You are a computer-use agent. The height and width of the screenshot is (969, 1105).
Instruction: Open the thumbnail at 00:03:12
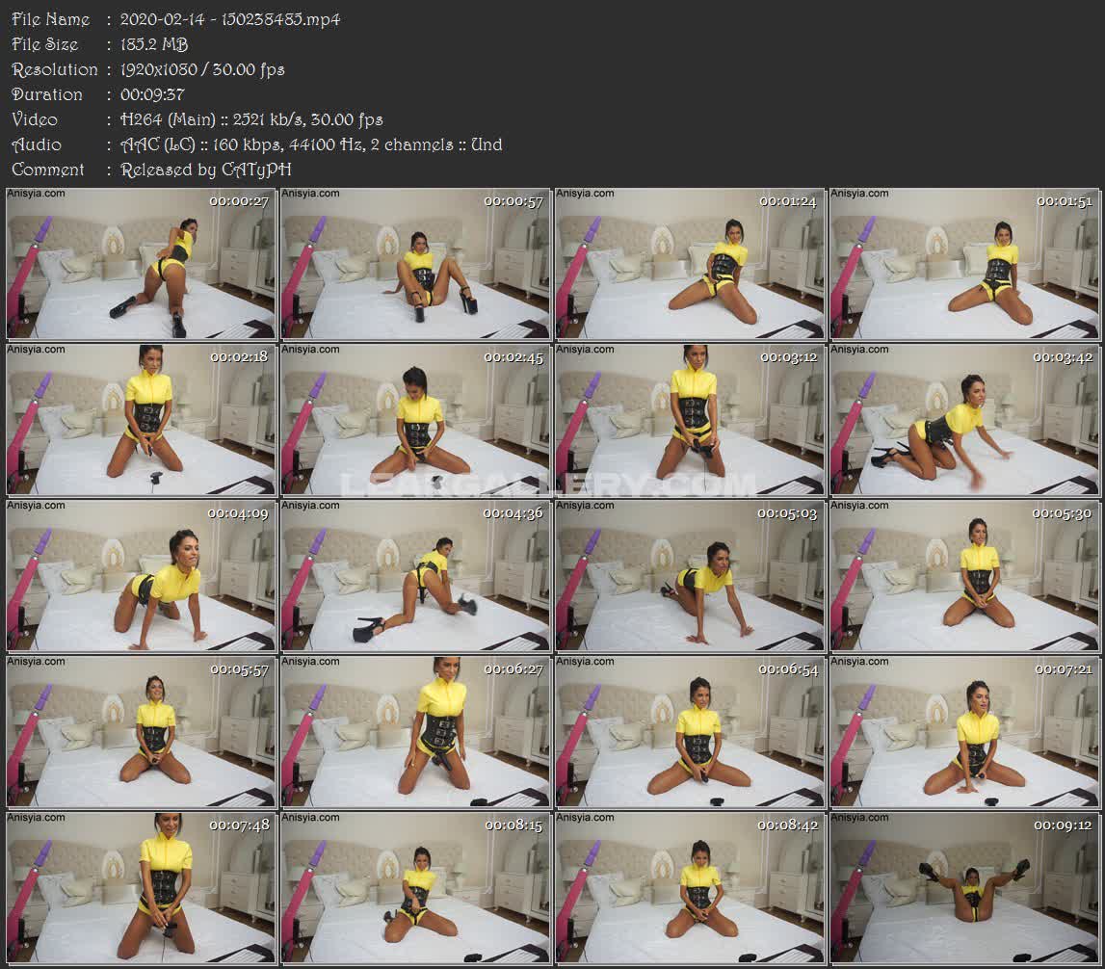pyautogui.click(x=690, y=420)
